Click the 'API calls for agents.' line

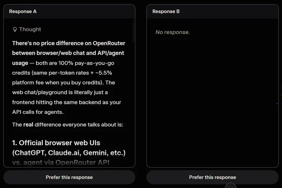pos(38,112)
